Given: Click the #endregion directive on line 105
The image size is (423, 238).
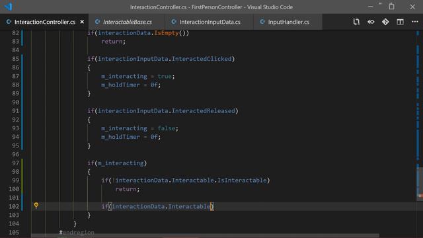Looking at the screenshot, I should point(77,232).
